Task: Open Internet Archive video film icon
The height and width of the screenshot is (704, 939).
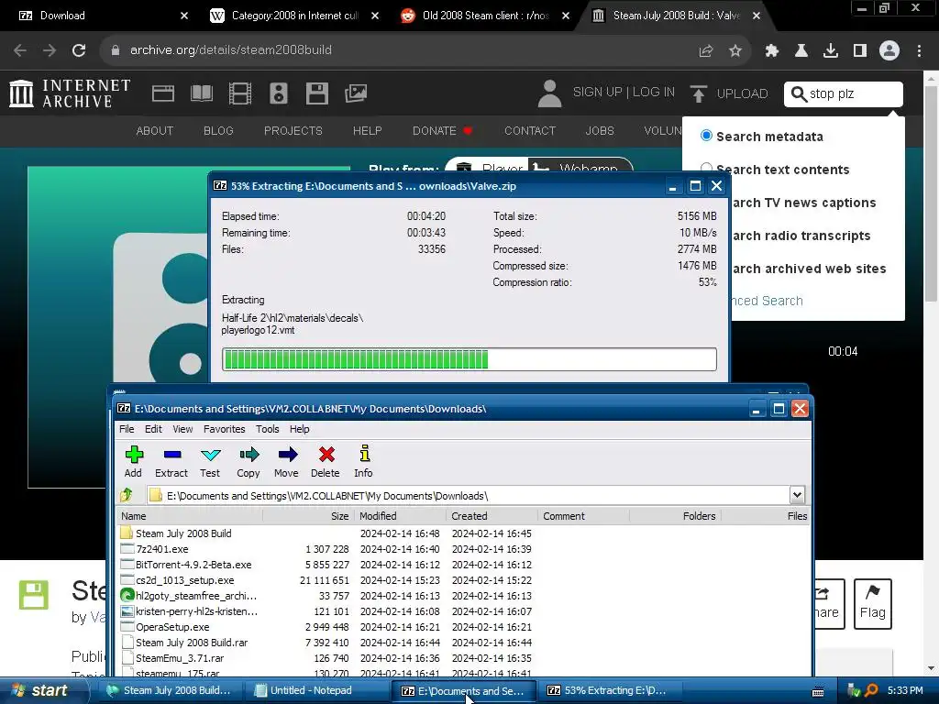Action: tap(240, 93)
